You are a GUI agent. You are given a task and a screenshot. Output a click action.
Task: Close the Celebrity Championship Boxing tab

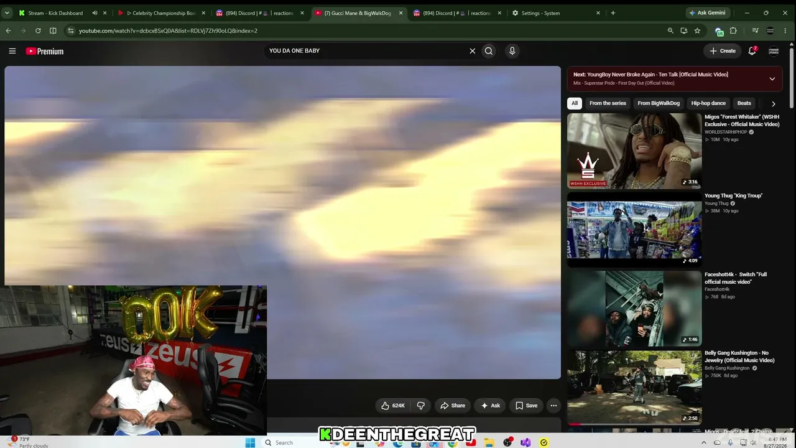(203, 13)
